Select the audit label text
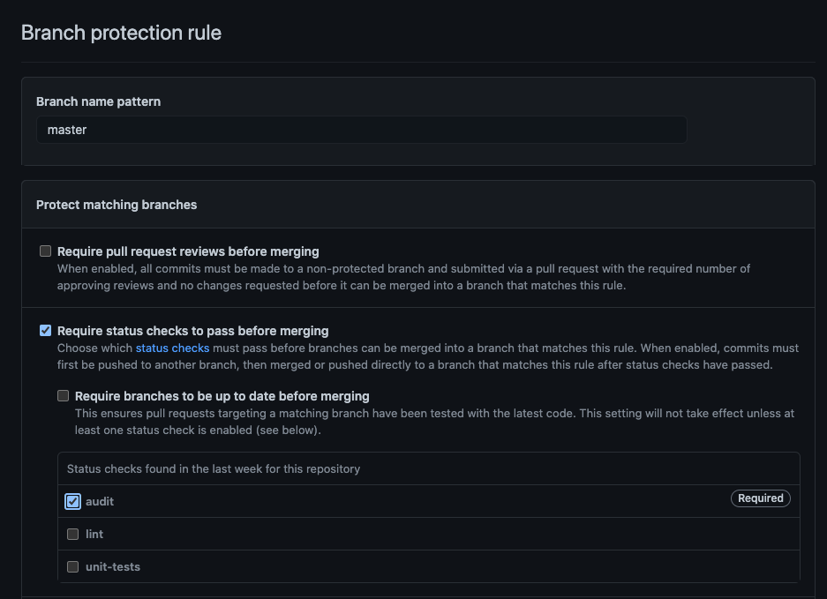Viewport: 827px width, 599px height. coord(100,501)
